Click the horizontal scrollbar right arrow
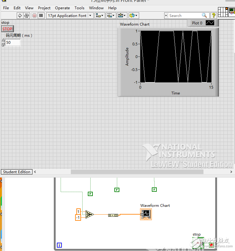This screenshot has width=235, height=251. pyautogui.click(x=231, y=172)
